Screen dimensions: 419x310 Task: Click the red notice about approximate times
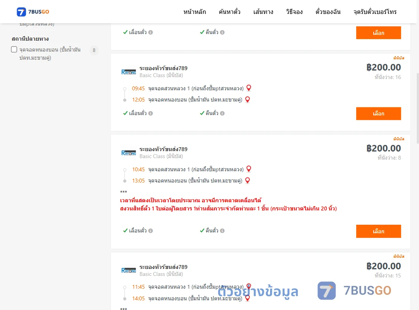pyautogui.click(x=190, y=200)
